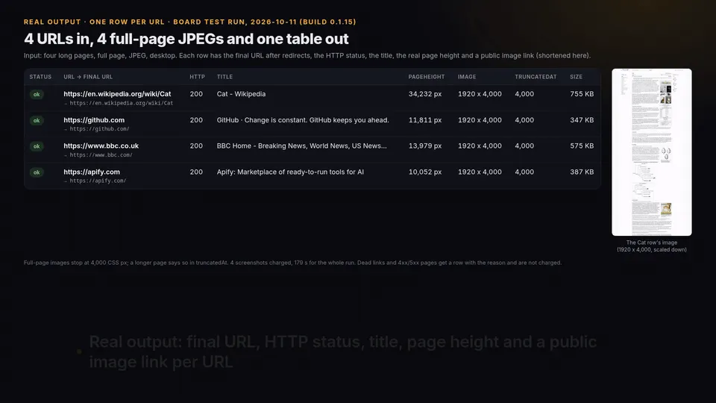Click the HTTP 200 in the GitHub row
The width and height of the screenshot is (716, 403).
tap(196, 119)
